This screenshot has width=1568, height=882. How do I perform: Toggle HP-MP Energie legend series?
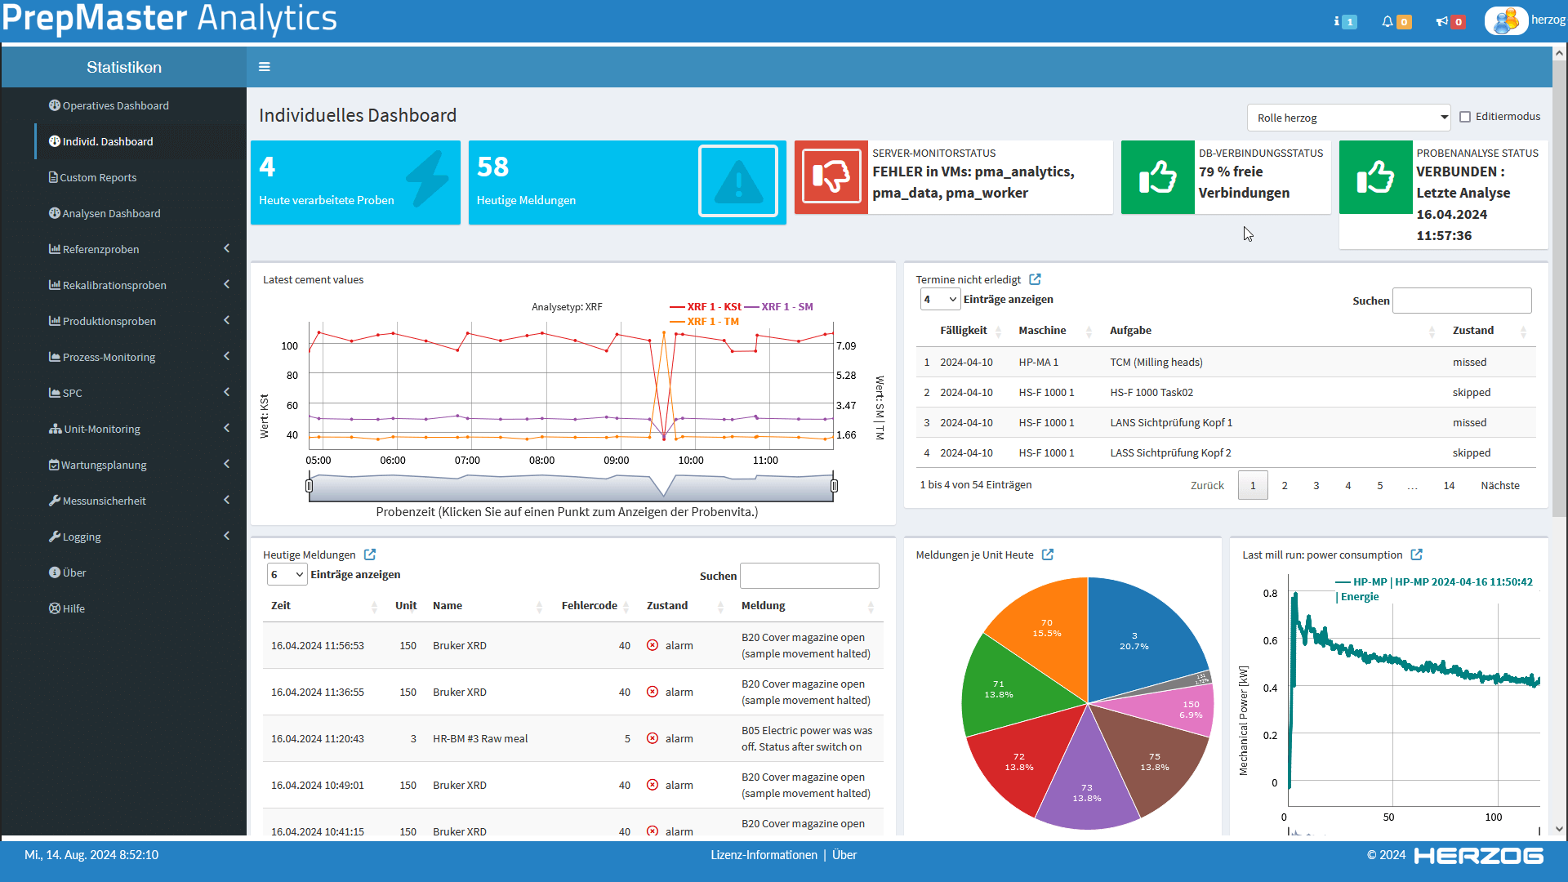pos(1435,589)
